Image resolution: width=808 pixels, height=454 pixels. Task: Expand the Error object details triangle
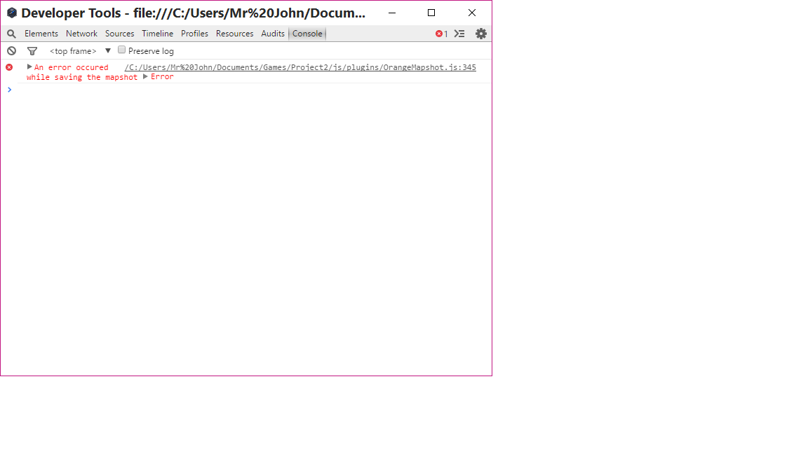(145, 76)
